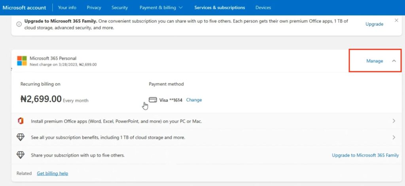This screenshot has height=186, width=405.
Task: Click the Microsoft account title
Action: coord(24,8)
